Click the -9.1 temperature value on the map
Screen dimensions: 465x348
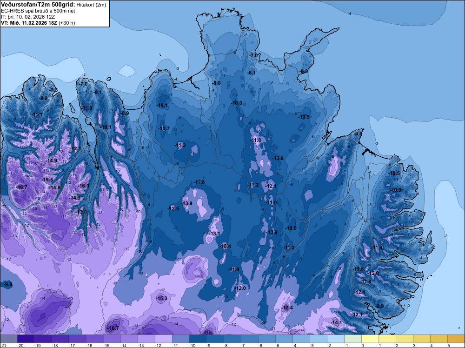coord(98,92)
